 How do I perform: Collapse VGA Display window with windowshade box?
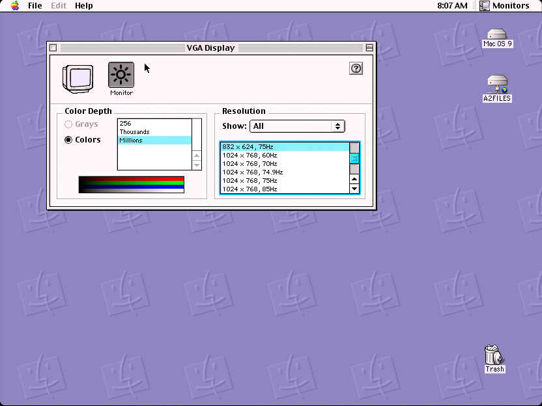[369, 47]
